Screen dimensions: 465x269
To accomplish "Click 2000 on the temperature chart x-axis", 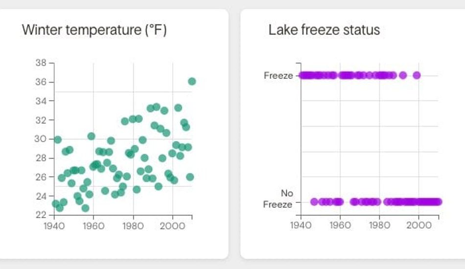I will click(x=172, y=226).
